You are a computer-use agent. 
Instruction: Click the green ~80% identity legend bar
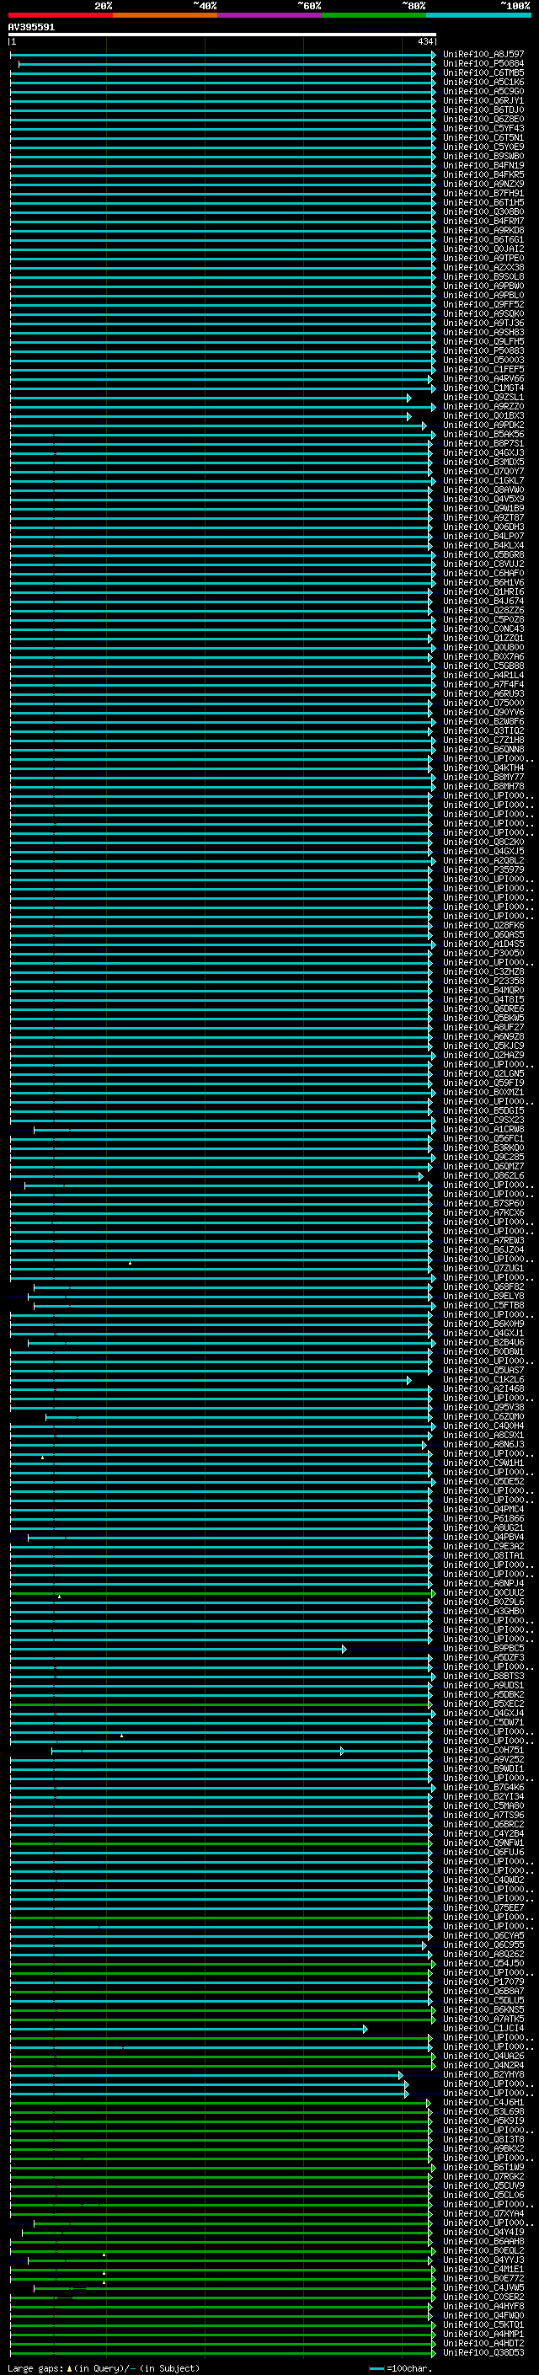tap(374, 15)
